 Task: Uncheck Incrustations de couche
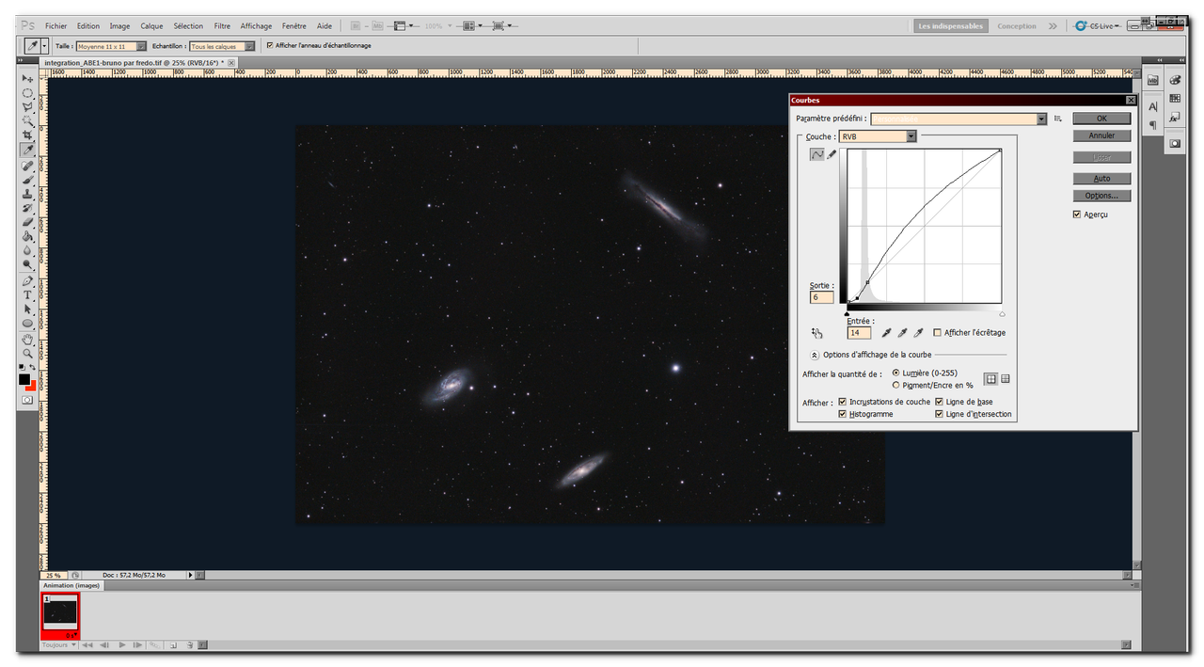tap(842, 402)
